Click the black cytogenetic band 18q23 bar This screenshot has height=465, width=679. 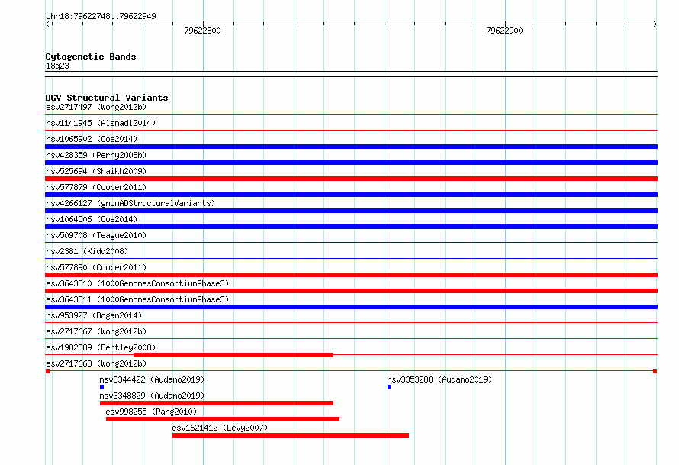pyautogui.click(x=351, y=74)
